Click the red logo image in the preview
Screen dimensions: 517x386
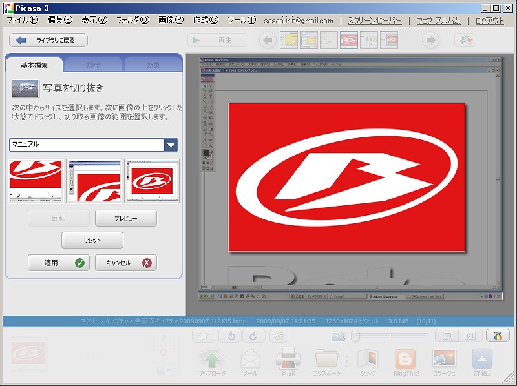pos(346,178)
